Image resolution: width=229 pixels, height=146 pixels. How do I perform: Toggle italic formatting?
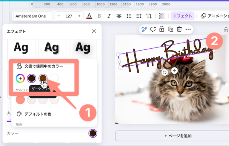point(109,16)
